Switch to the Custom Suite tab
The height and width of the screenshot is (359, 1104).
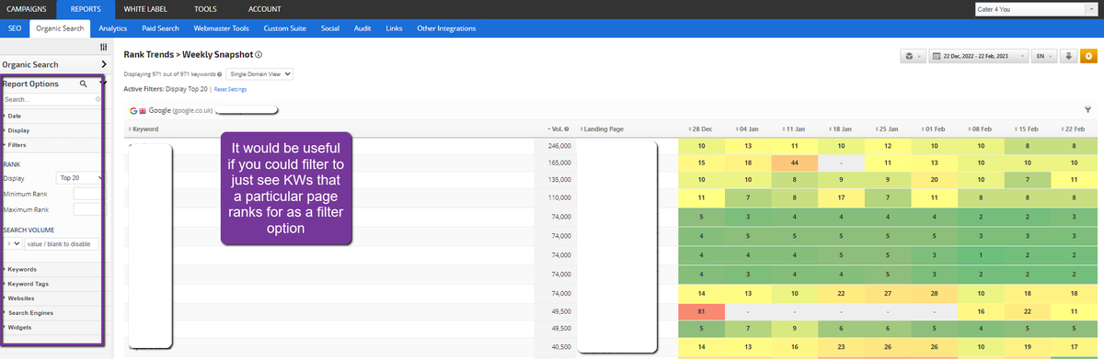click(285, 28)
